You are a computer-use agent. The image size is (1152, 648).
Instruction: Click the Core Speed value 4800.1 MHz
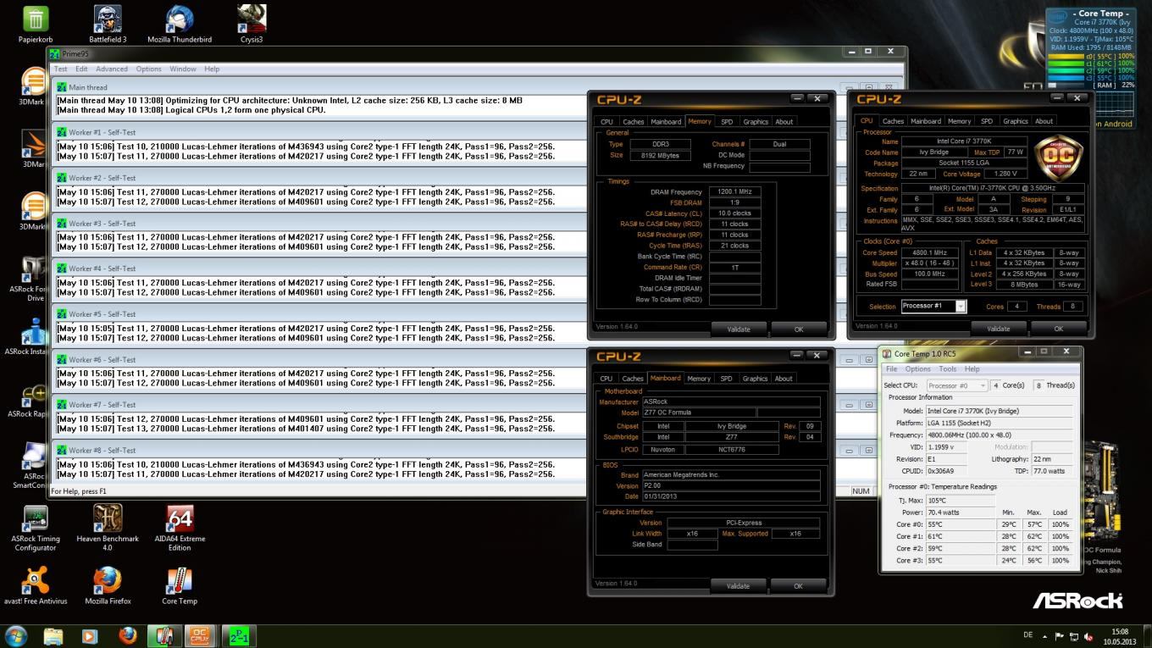928,252
